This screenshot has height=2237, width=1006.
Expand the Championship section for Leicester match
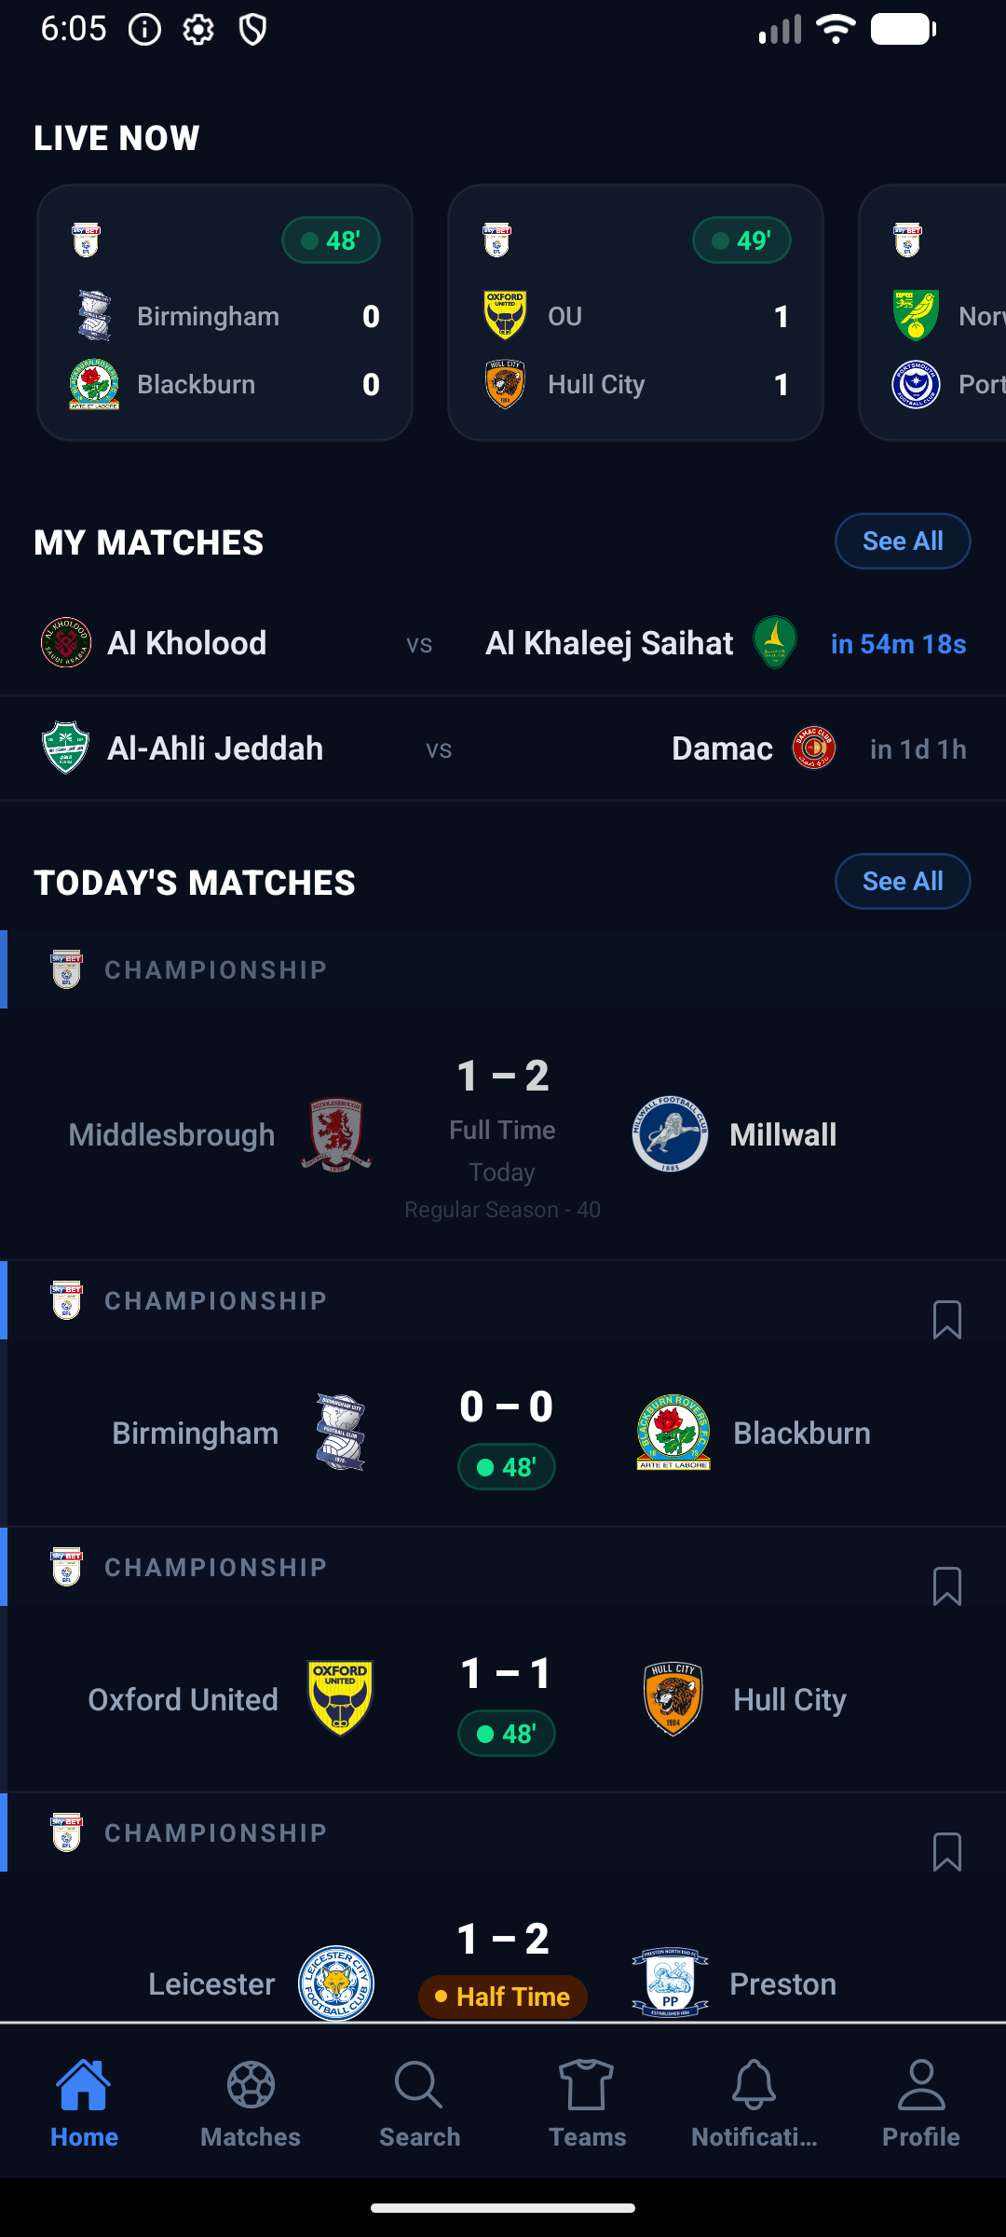pos(214,1832)
